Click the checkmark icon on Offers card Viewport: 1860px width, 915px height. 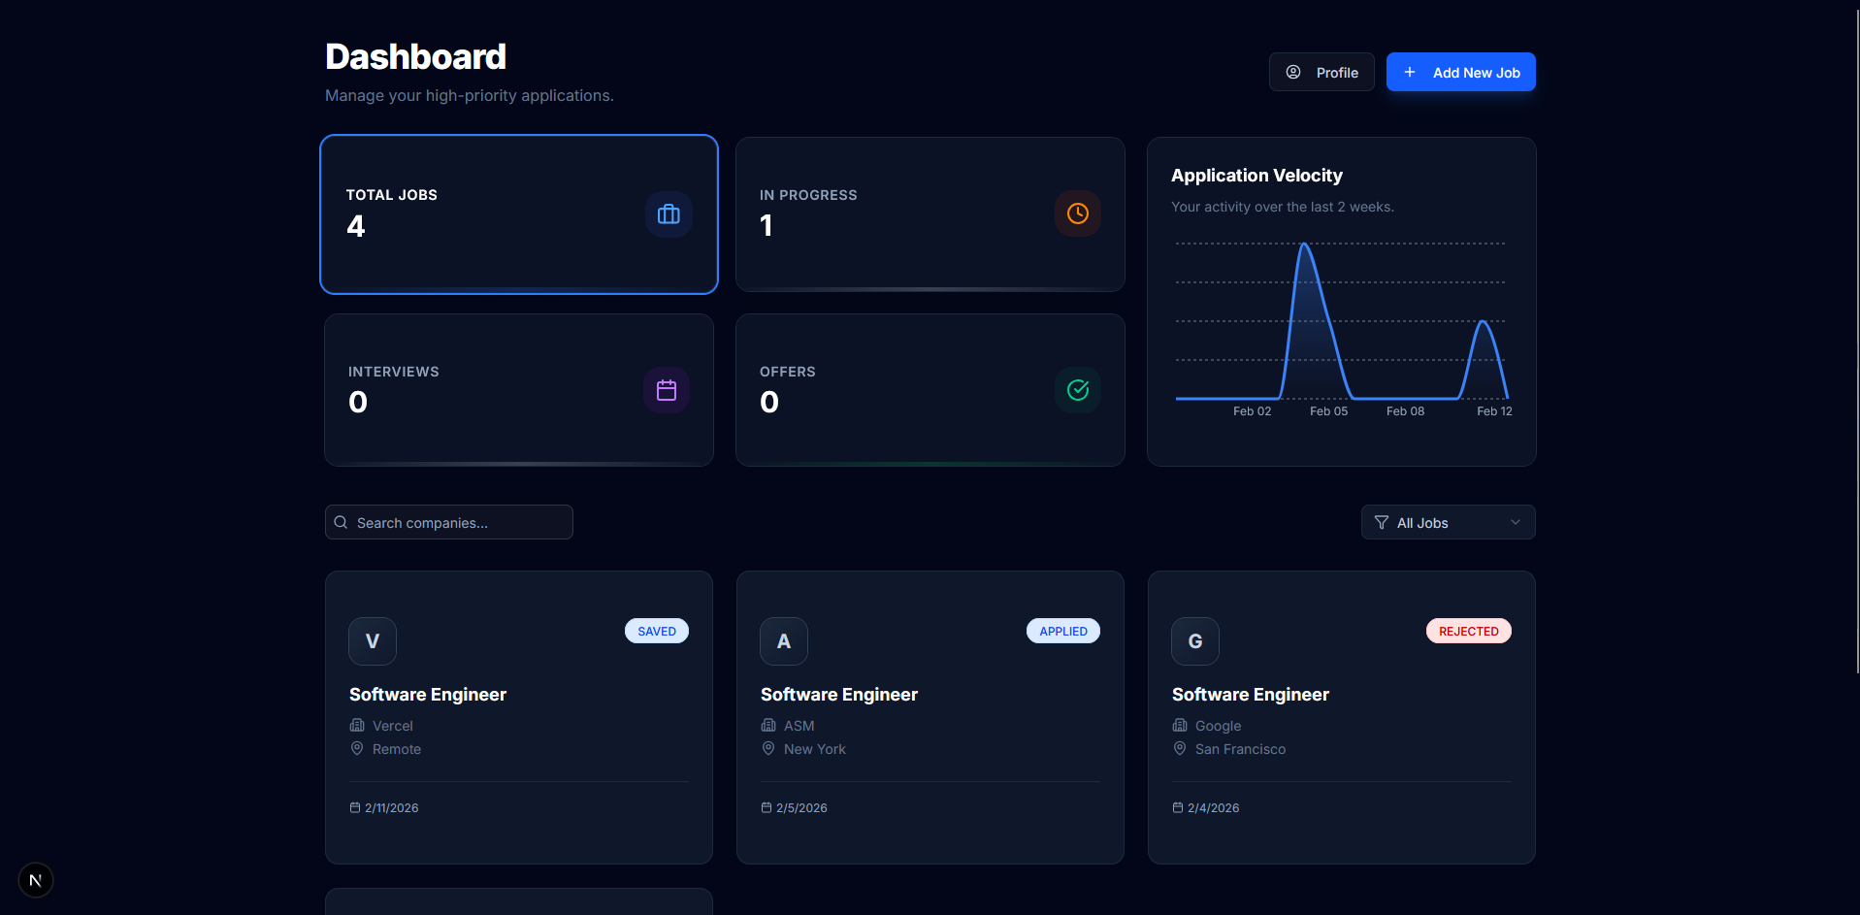pyautogui.click(x=1078, y=390)
